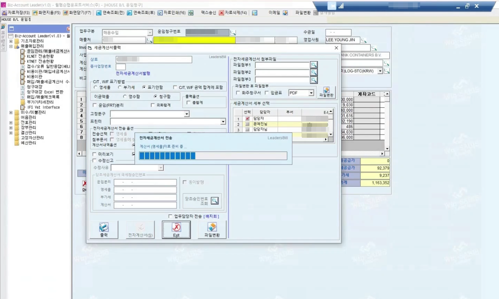The height and width of the screenshot is (299, 499).
Task: Click the search icon beside 파일첨부1
Action: (314, 65)
